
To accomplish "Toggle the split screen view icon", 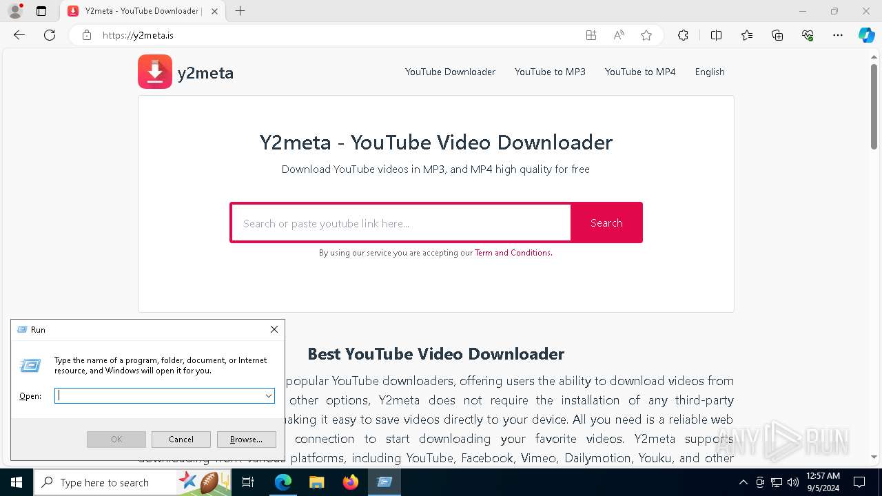I will pos(716,35).
